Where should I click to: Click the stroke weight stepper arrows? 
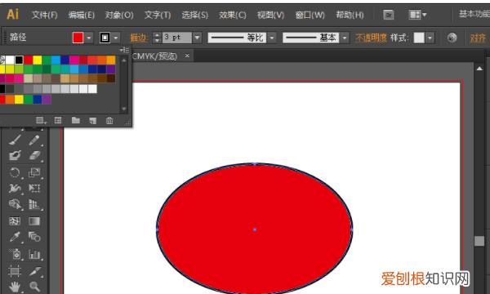click(157, 38)
